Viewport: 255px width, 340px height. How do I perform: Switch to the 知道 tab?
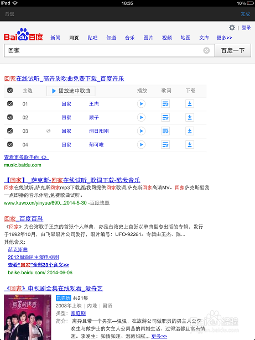pos(111,38)
